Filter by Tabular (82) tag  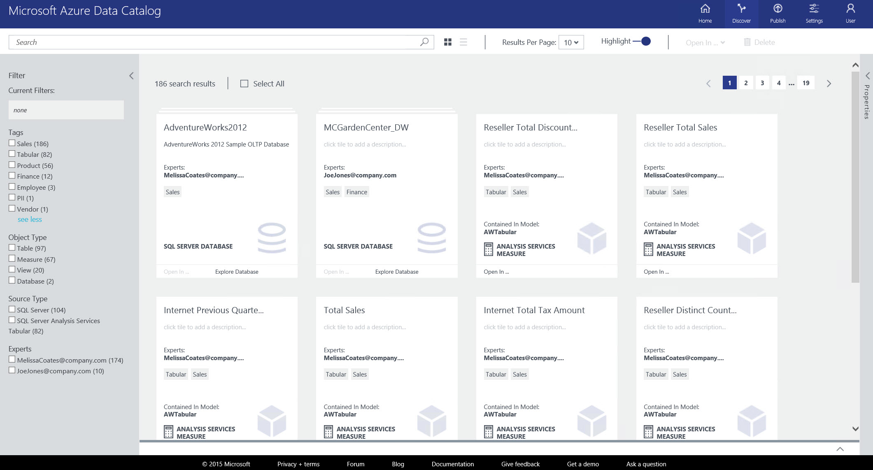click(x=12, y=154)
